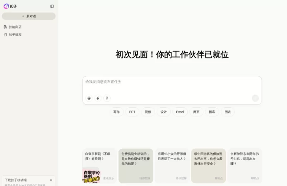Click the @ mention icon
Viewport: 287px width, 186px height.
[x=89, y=98]
